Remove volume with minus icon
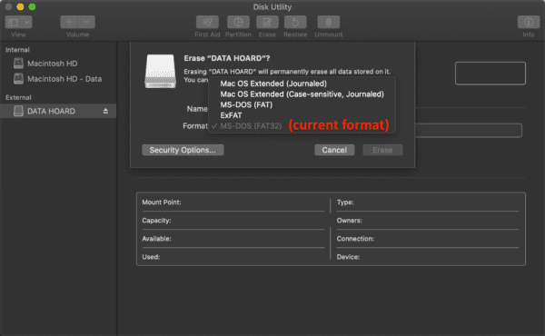Viewport: 545px width, 336px height. coord(86,22)
